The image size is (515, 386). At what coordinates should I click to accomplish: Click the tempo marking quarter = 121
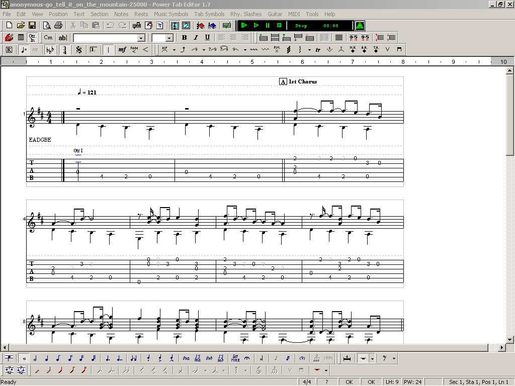coord(87,92)
